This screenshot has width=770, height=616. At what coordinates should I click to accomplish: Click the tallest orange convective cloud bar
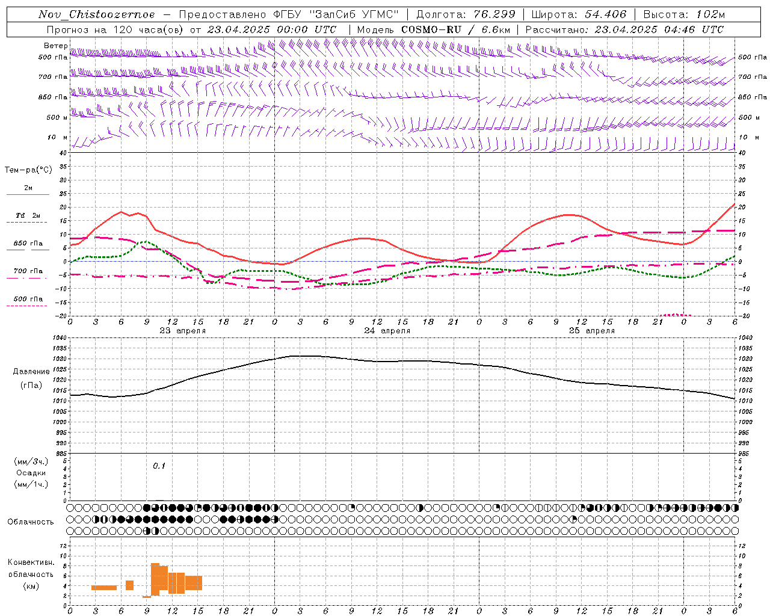[x=155, y=579]
